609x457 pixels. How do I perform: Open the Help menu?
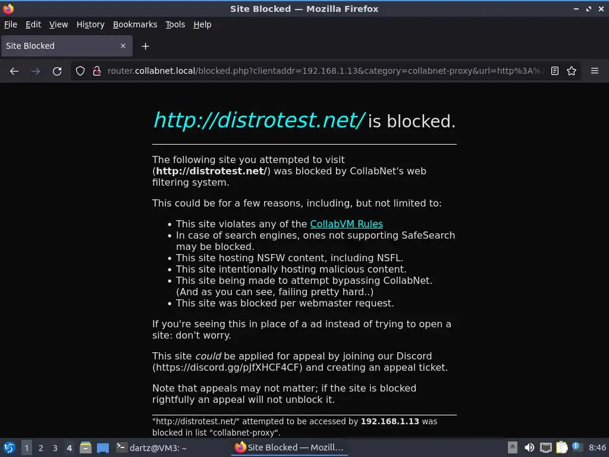pos(202,24)
